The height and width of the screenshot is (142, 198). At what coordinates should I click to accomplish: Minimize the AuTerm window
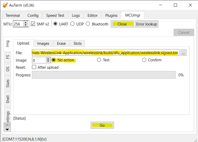tap(161, 5)
